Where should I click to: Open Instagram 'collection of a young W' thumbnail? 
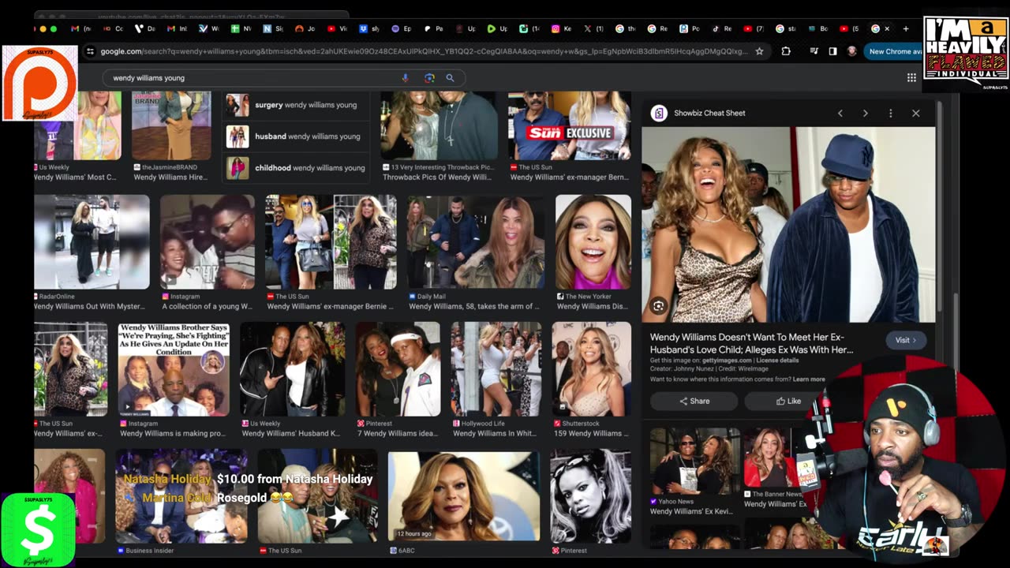(x=208, y=241)
